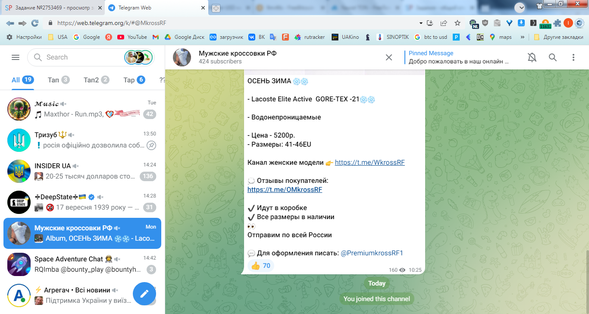This screenshot has height=314, width=589.
Task: Open the ВК bookmark
Action: (257, 37)
